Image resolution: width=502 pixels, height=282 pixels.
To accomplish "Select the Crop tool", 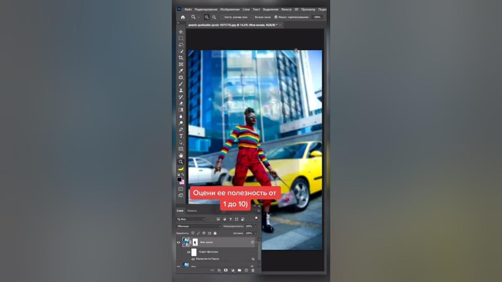I will tap(181, 58).
